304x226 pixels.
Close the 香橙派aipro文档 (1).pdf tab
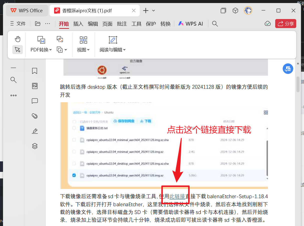point(134,11)
